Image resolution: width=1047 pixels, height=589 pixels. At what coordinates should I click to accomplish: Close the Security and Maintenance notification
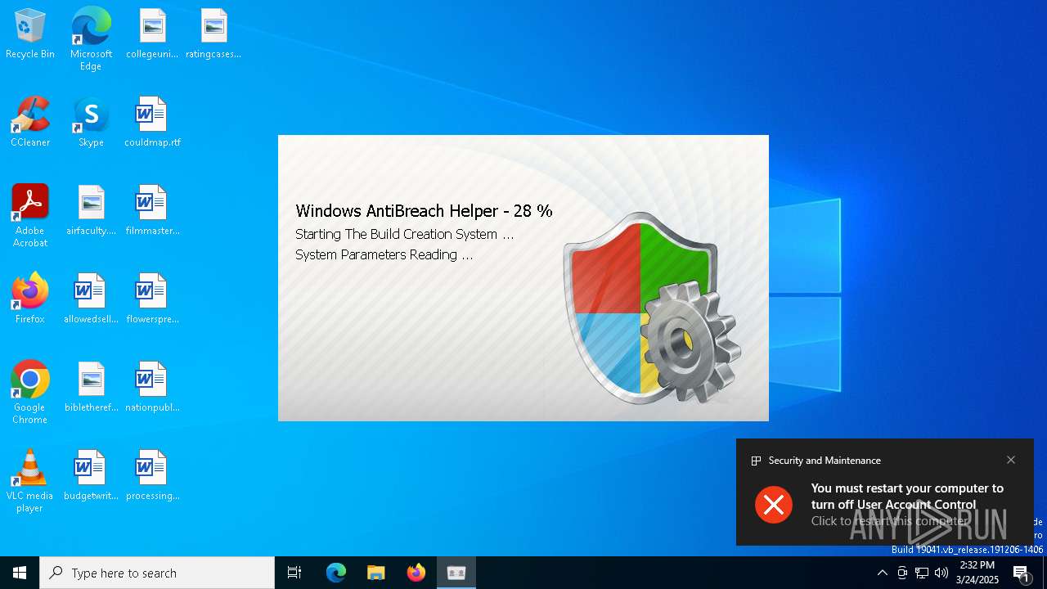(1011, 460)
